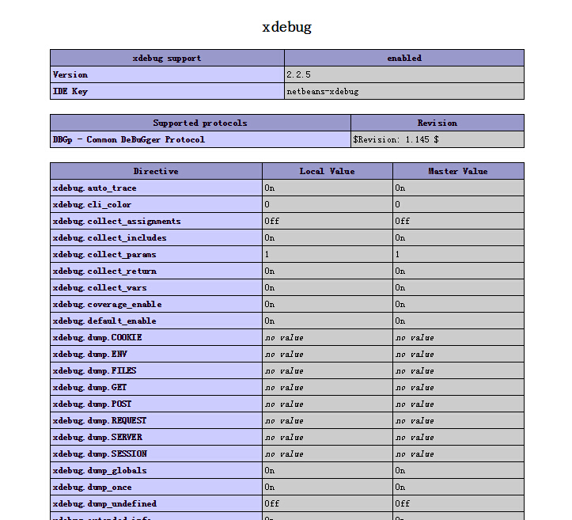Click the Revision column header
Image resolution: width=572 pixels, height=520 pixels.
pos(438,123)
